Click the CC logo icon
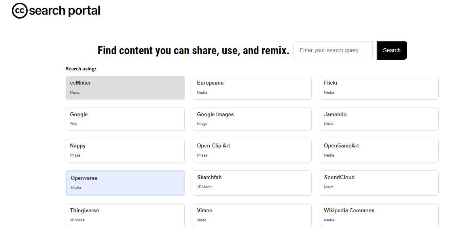The image size is (468, 234). click(x=19, y=10)
